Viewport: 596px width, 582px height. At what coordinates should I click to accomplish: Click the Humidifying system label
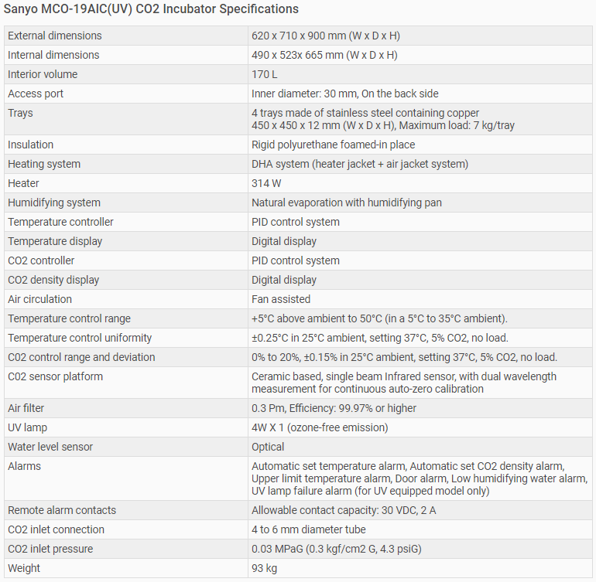pyautogui.click(x=54, y=203)
